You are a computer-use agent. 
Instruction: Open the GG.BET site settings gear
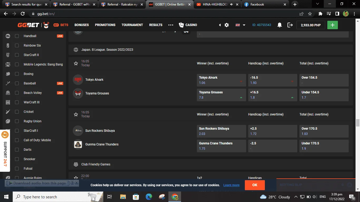[x=227, y=25]
